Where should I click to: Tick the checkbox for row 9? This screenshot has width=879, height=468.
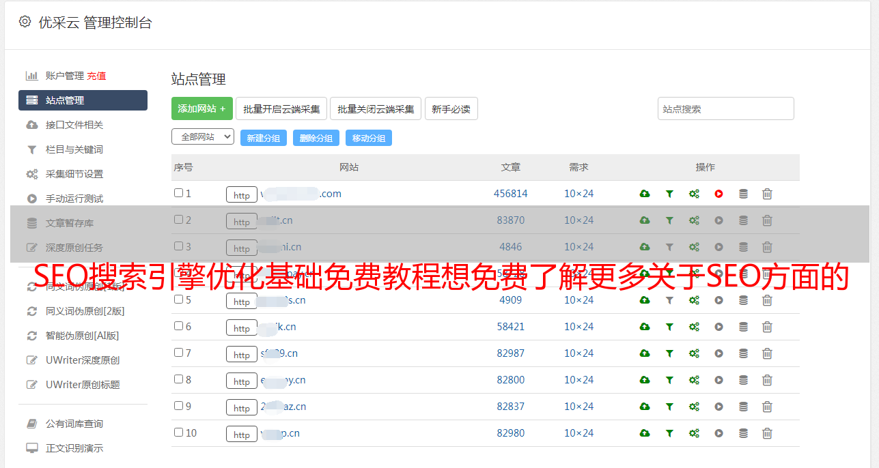[x=178, y=406]
